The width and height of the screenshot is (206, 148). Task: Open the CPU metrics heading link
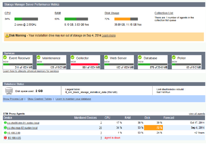pyautogui.click(x=8, y=13)
